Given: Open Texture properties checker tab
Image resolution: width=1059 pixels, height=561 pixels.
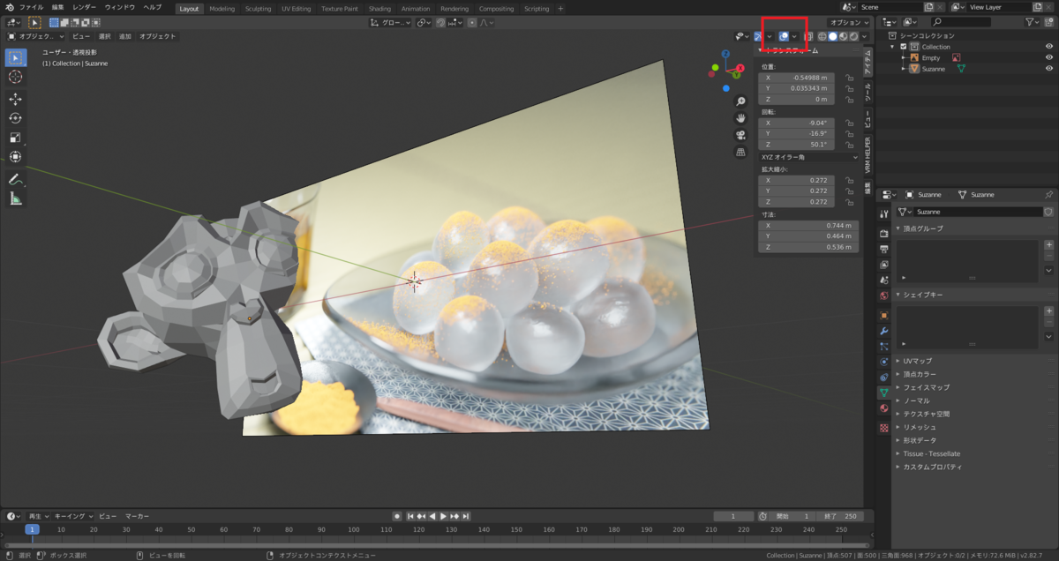Looking at the screenshot, I should pyautogui.click(x=884, y=428).
